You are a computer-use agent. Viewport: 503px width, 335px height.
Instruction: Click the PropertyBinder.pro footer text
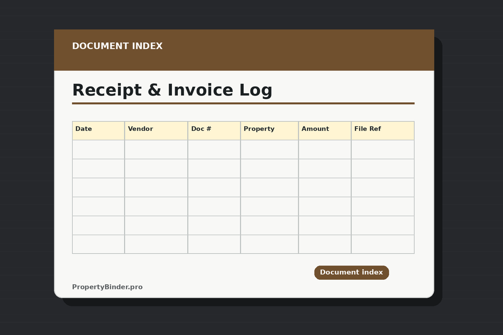[x=107, y=287]
